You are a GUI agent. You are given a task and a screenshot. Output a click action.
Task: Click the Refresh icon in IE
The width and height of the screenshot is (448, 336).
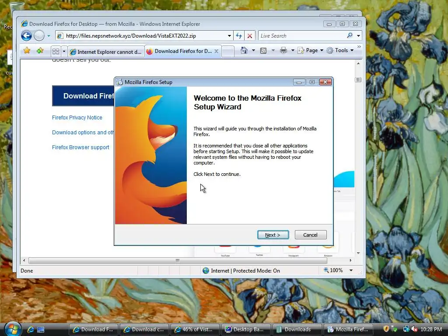point(239,36)
